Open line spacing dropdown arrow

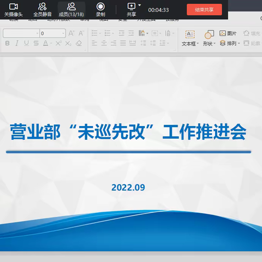168,44
